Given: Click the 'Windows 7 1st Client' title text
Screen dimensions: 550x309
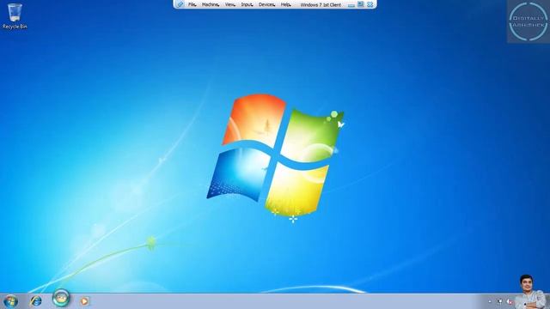Looking at the screenshot, I should (x=321, y=5).
